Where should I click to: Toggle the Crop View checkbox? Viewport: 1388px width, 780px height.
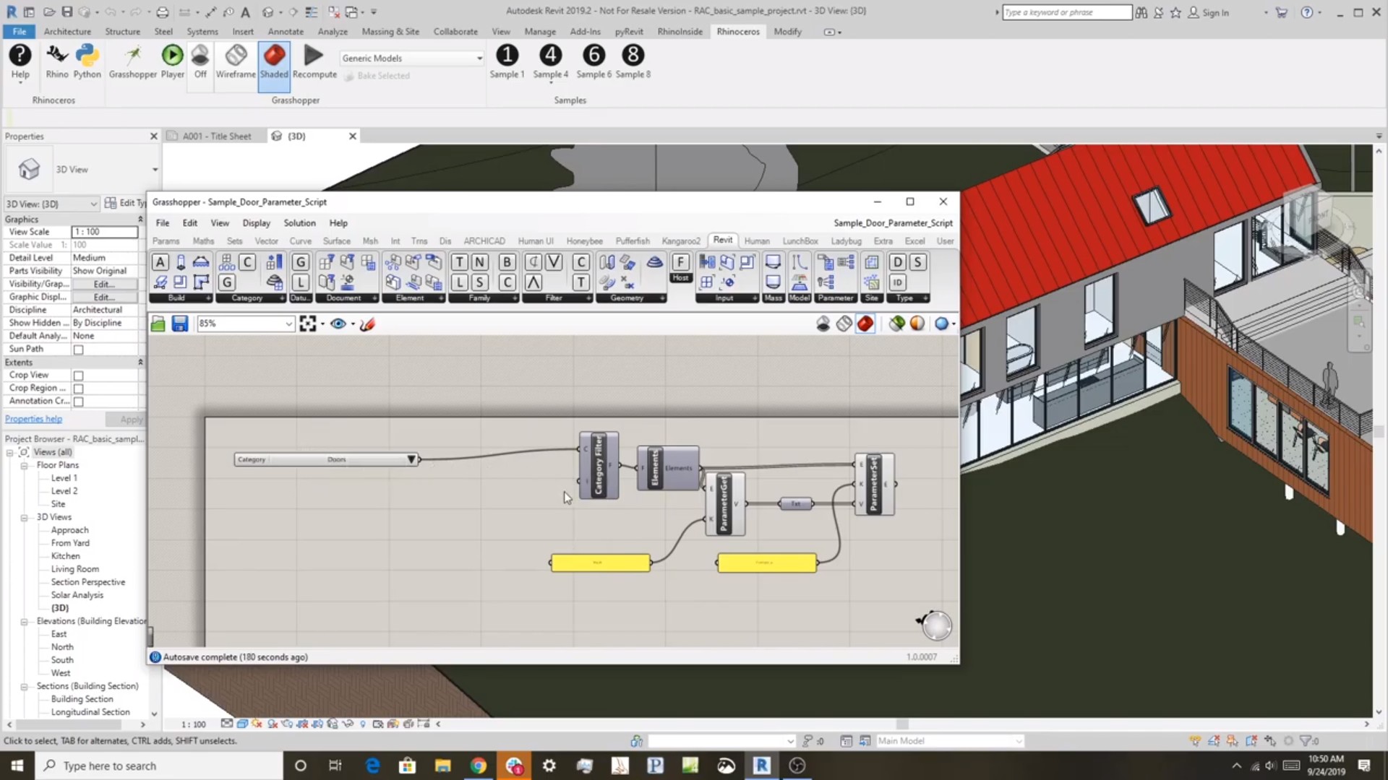pos(79,376)
